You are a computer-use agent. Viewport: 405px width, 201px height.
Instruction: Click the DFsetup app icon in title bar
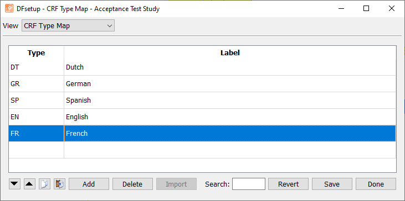(9, 9)
